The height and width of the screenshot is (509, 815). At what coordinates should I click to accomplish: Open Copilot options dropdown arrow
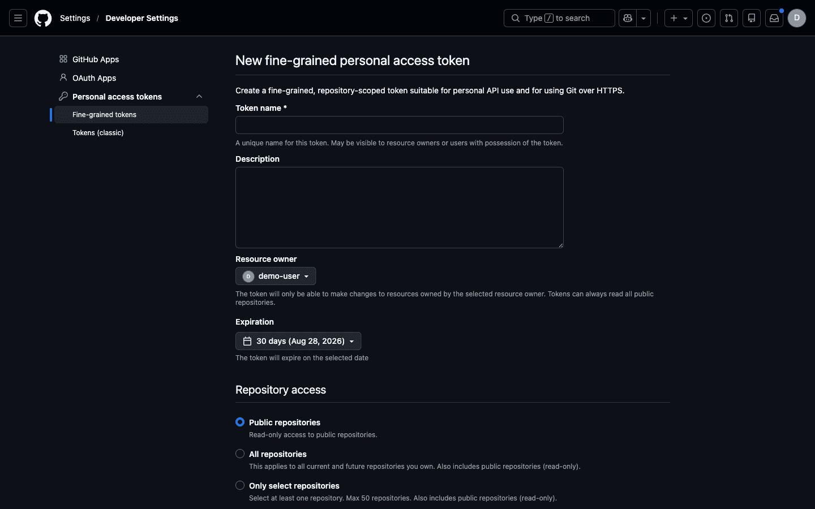click(644, 18)
